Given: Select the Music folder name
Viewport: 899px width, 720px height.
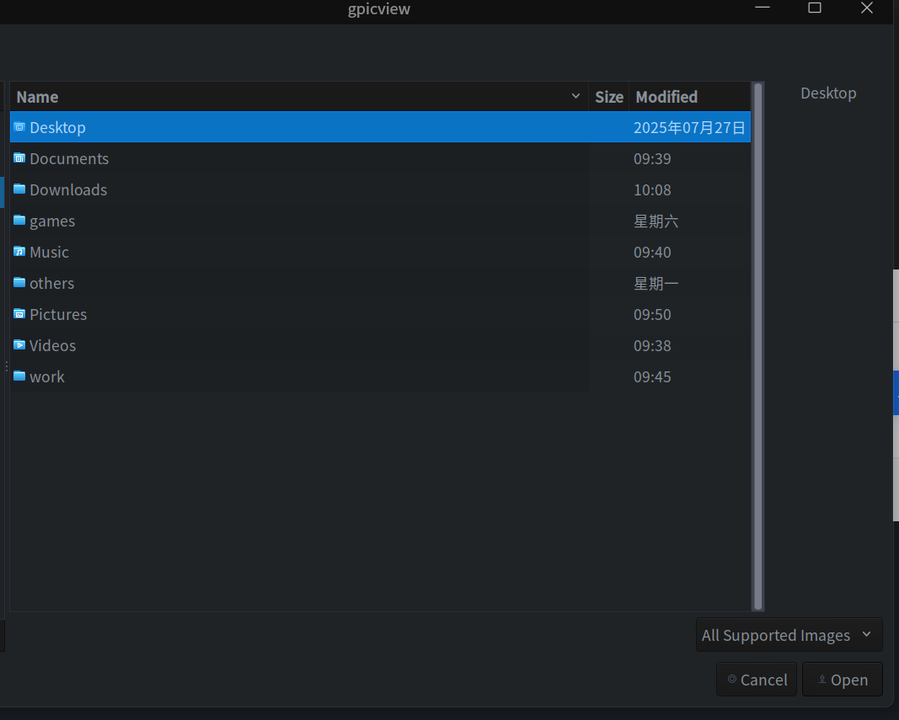Looking at the screenshot, I should [x=50, y=253].
